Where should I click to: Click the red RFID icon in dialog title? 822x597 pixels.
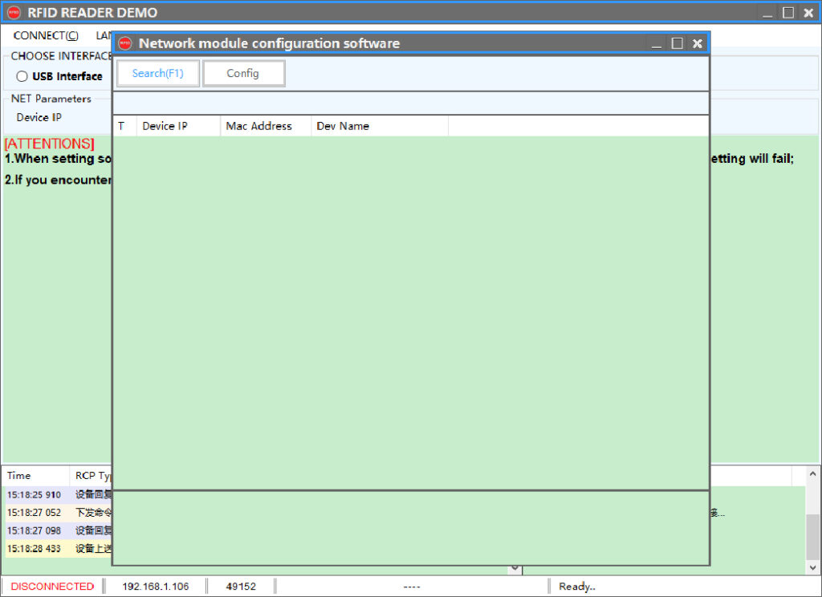point(124,43)
